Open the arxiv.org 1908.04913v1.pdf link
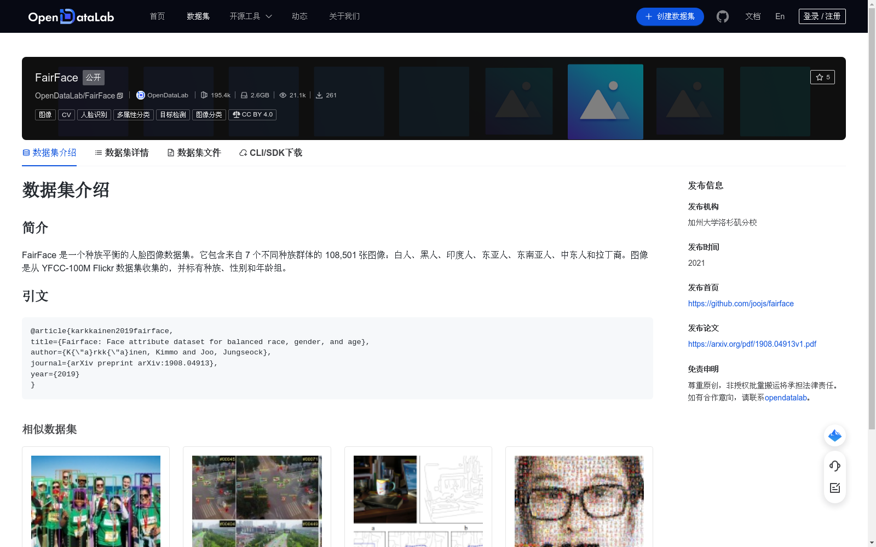This screenshot has height=547, width=876. pos(752,344)
